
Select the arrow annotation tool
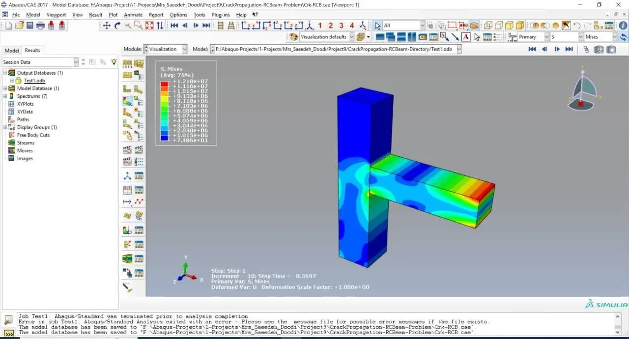pos(455,37)
